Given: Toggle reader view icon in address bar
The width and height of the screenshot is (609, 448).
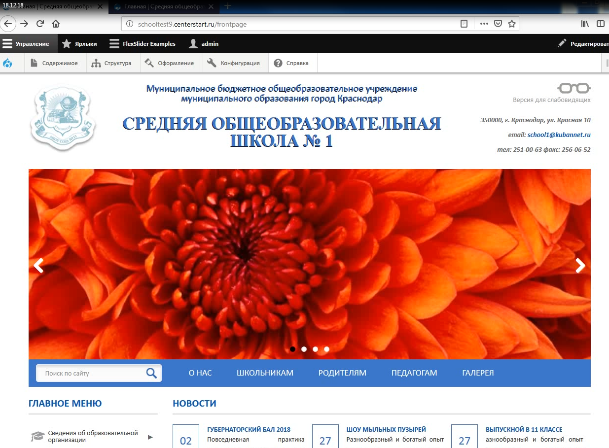Looking at the screenshot, I should [464, 24].
